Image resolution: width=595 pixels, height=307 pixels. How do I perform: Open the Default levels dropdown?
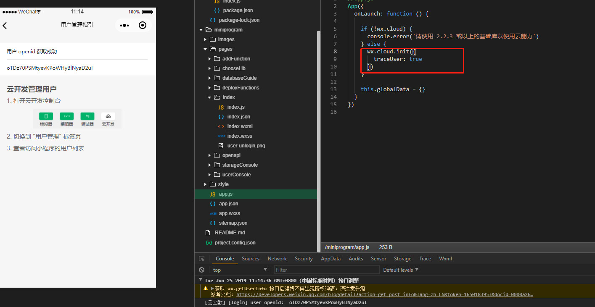[x=401, y=270]
